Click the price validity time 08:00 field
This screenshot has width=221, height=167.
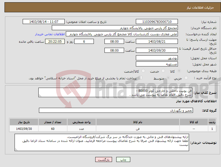114,50
